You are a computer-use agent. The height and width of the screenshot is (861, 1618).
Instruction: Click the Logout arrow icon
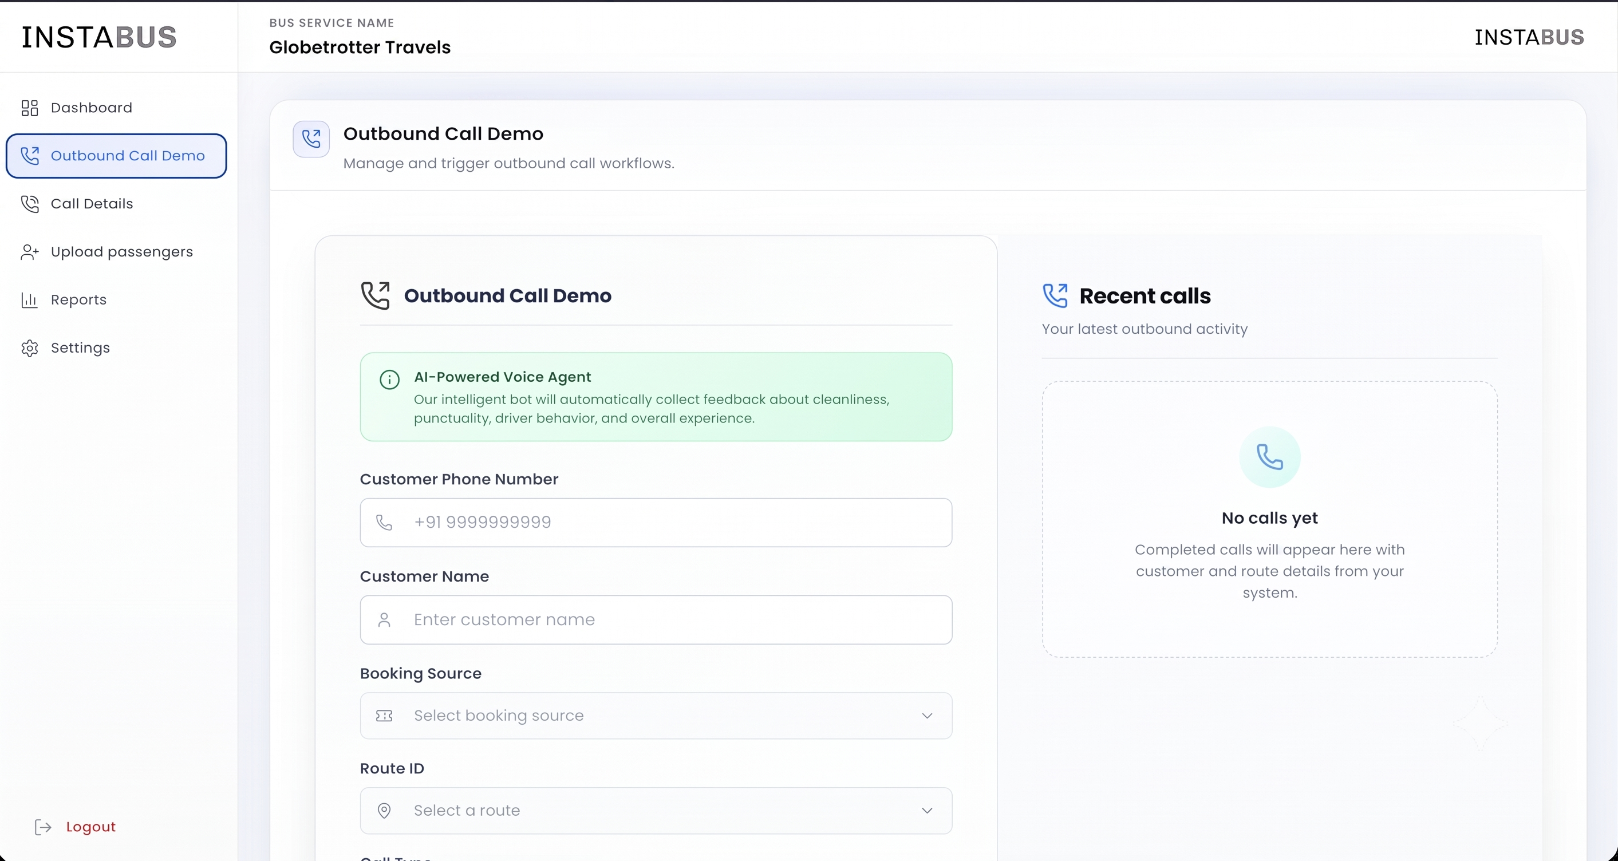(43, 827)
